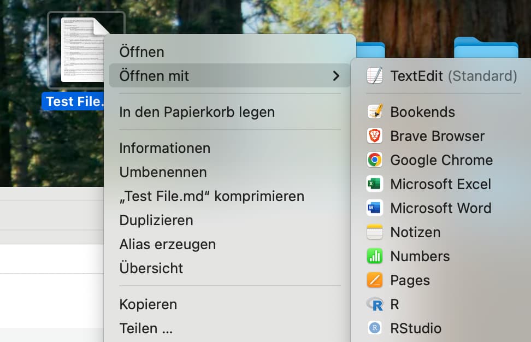Choose Numbers to open the file

coord(420,256)
